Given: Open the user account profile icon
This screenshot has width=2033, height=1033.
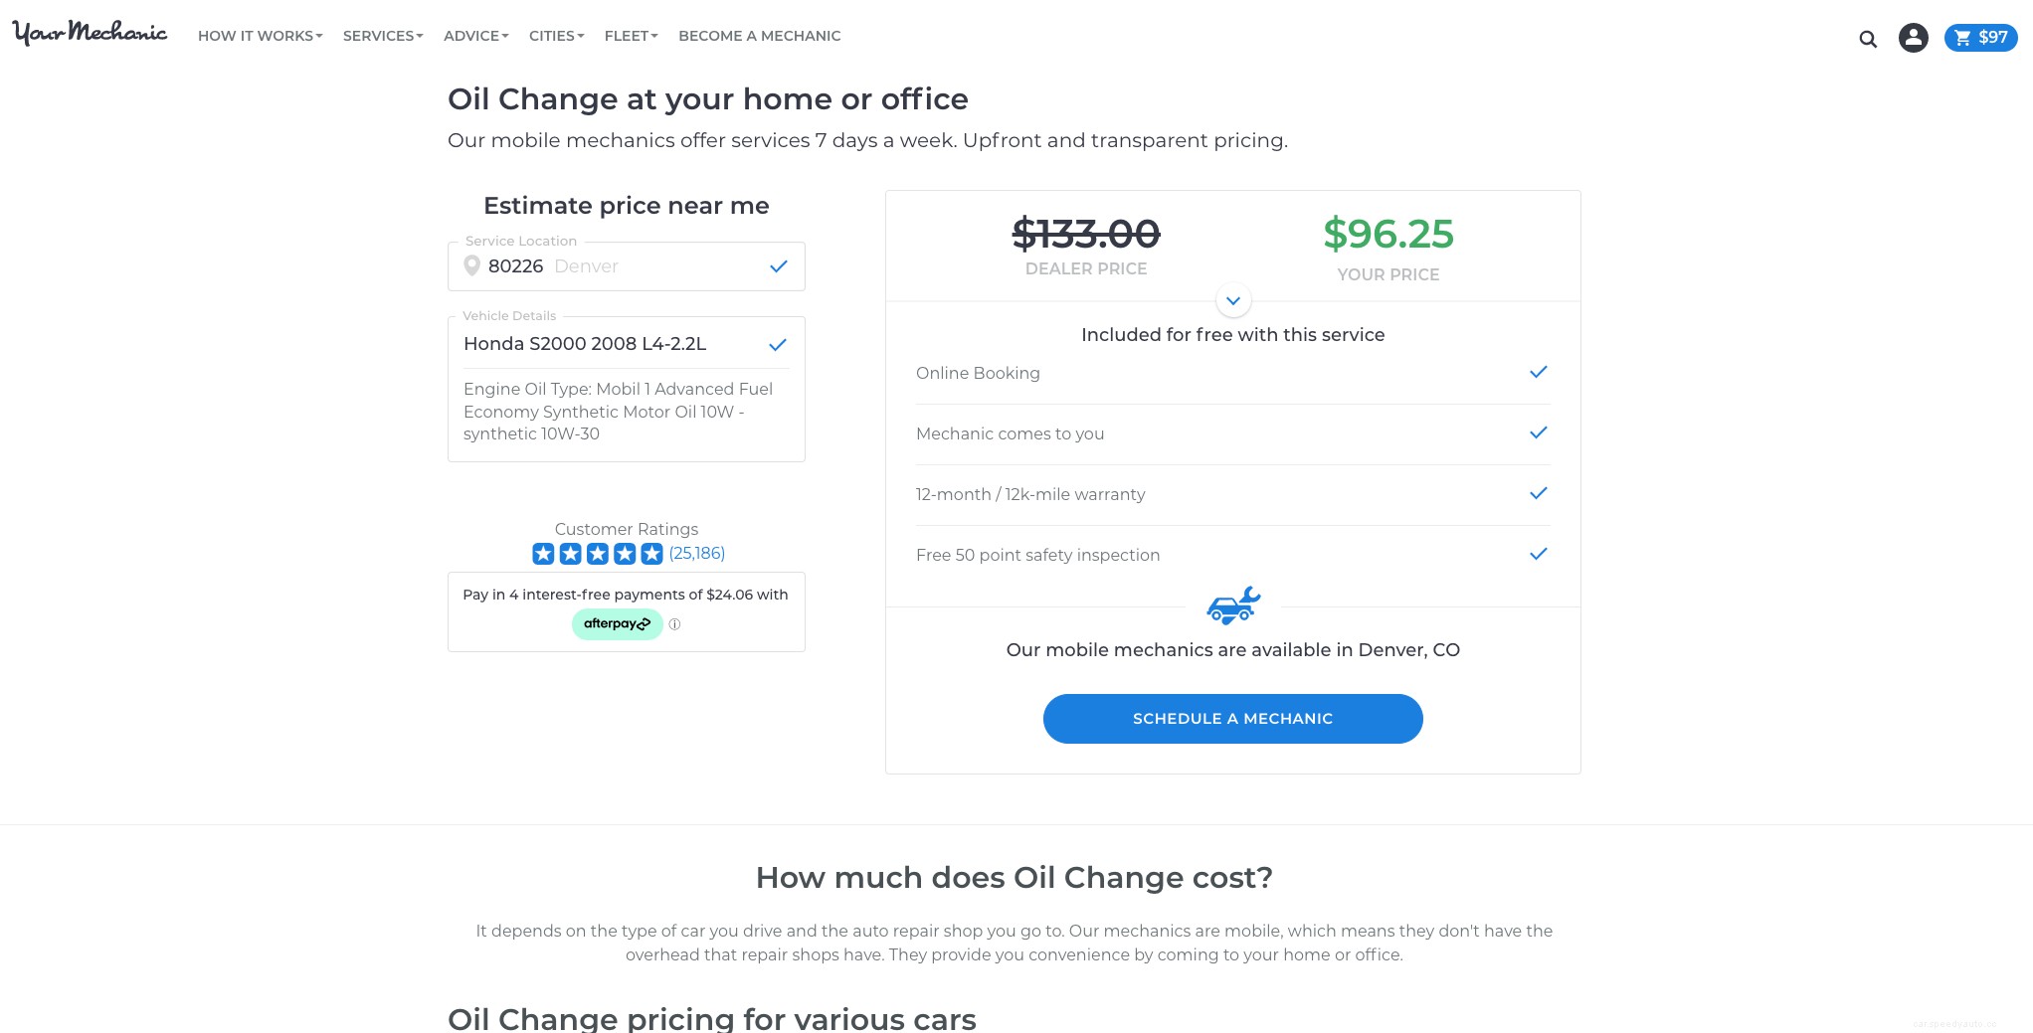Looking at the screenshot, I should (1913, 37).
